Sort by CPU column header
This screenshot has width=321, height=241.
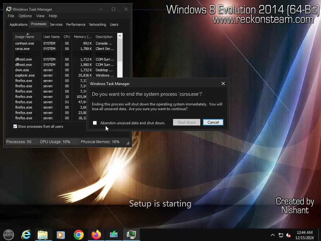[67, 36]
